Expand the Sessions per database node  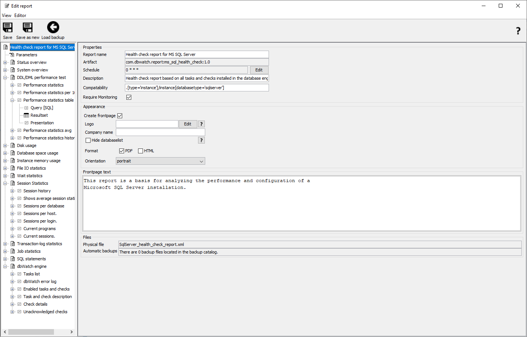[x=12, y=206]
